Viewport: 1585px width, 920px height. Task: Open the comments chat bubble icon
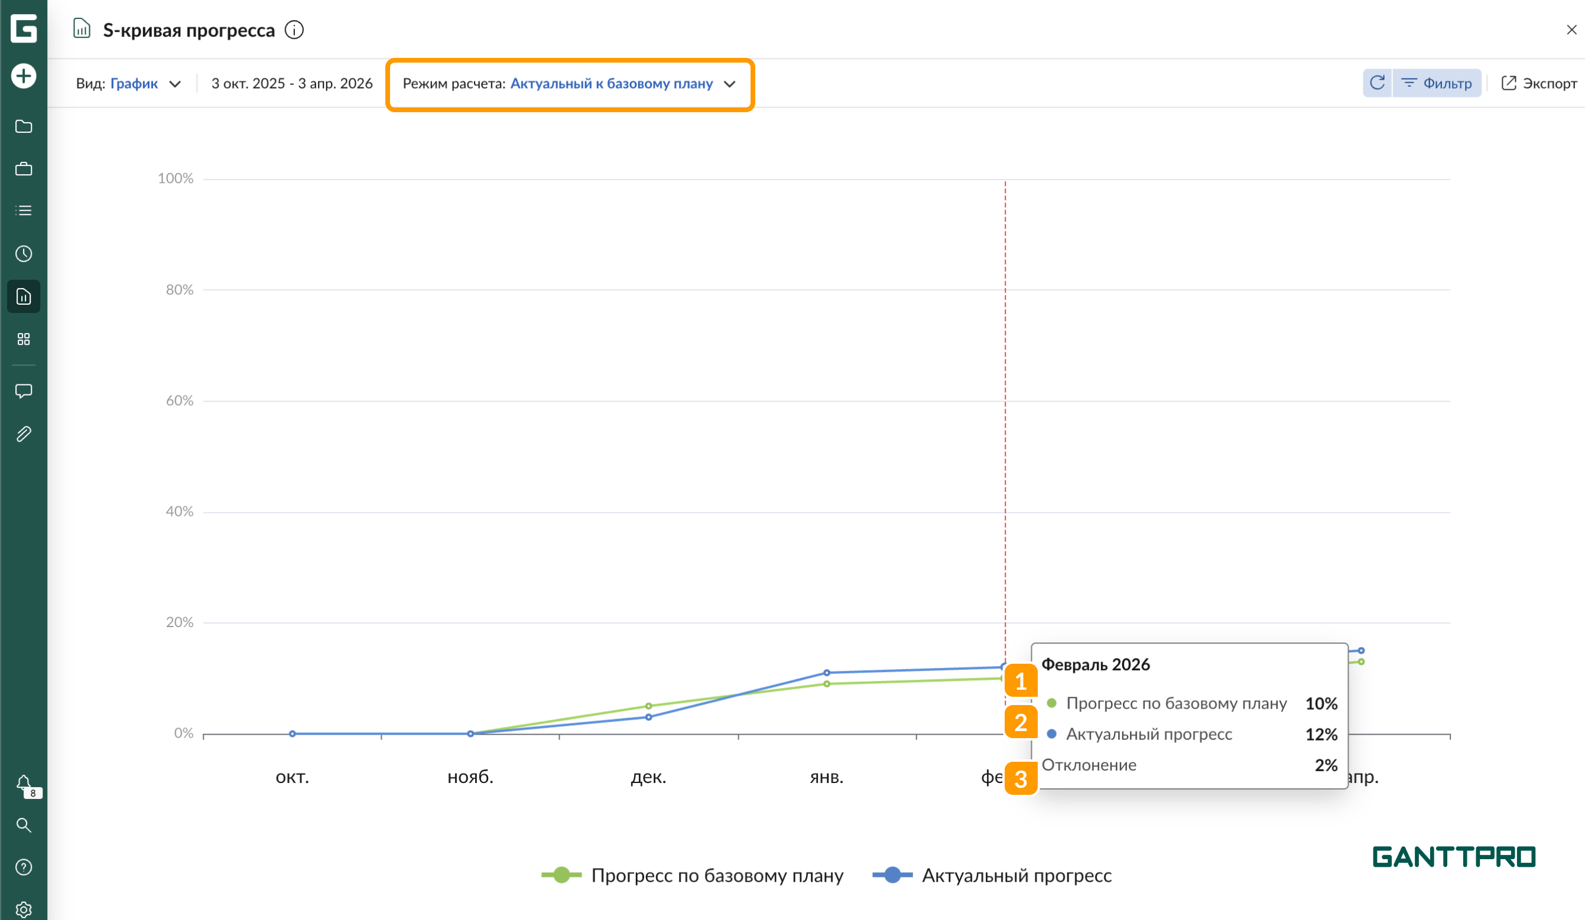[23, 391]
